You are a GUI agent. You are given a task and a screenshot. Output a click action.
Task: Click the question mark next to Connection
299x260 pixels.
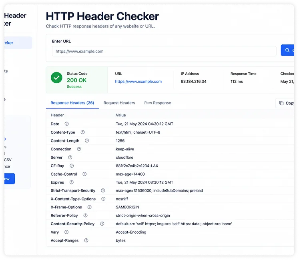[x=79, y=149]
